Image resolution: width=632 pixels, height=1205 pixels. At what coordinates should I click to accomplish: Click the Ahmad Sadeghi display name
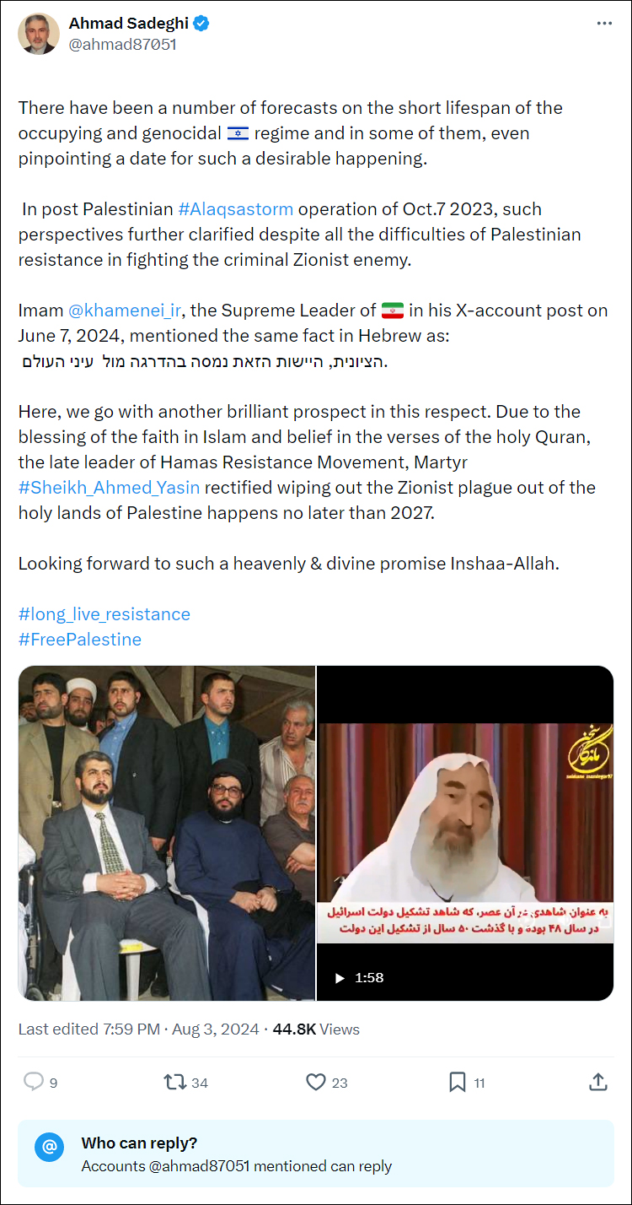point(129,24)
